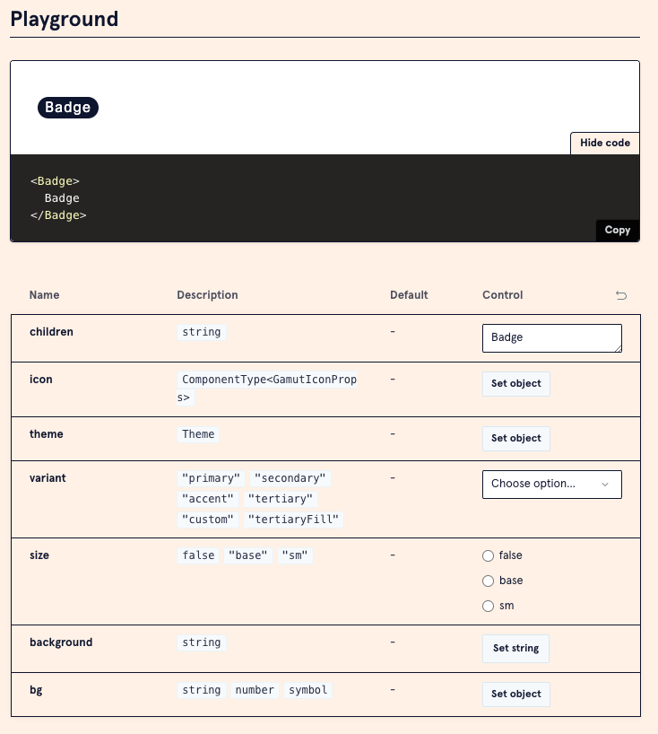This screenshot has height=734, width=658.
Task: Click the reset controls arrow icon
Action: 621,295
